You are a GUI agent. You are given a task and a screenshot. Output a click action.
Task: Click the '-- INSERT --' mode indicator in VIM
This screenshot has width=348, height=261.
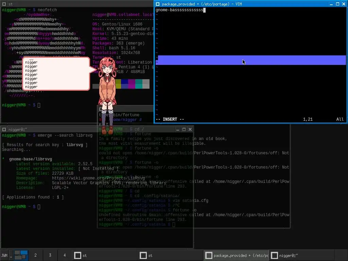[x=170, y=119]
